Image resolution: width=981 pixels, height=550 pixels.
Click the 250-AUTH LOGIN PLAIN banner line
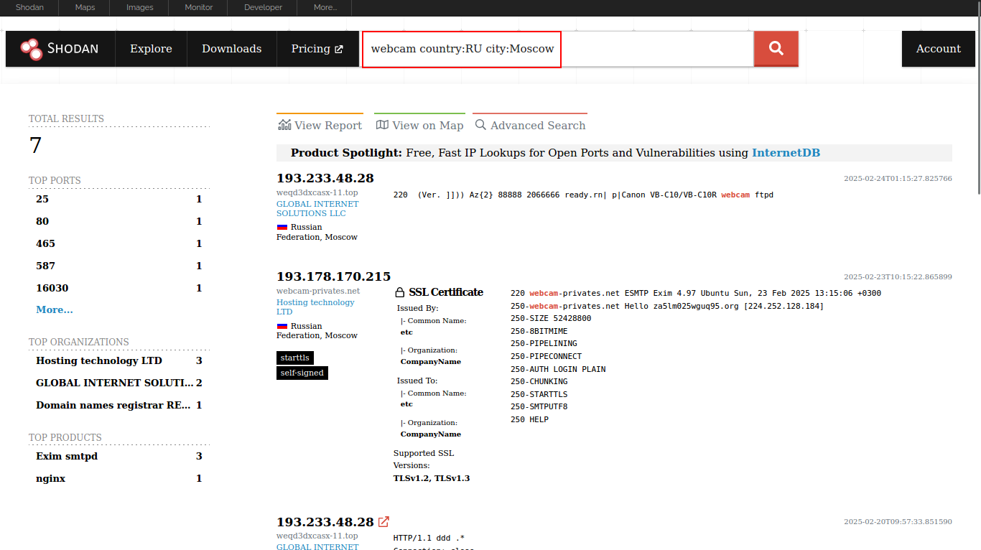(558, 369)
